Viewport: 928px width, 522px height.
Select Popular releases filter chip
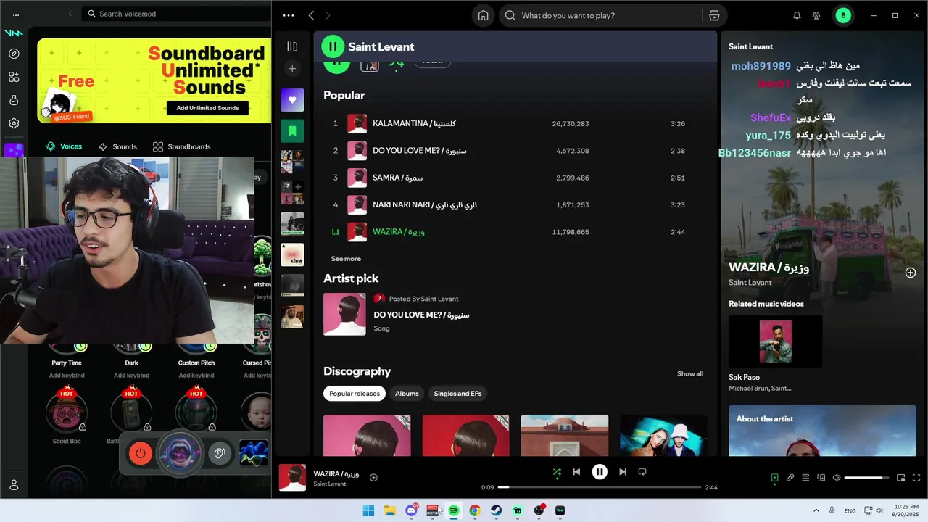[355, 394]
